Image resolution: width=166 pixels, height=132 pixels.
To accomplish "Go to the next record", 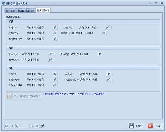I will click(32, 126).
